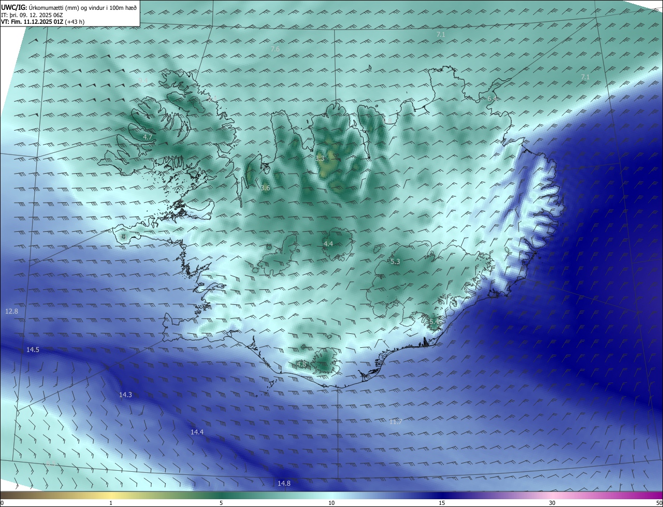Viewport: 663px width, 507px height.
Task: Click the colorbar tick labeled 50
Action: pyautogui.click(x=659, y=503)
